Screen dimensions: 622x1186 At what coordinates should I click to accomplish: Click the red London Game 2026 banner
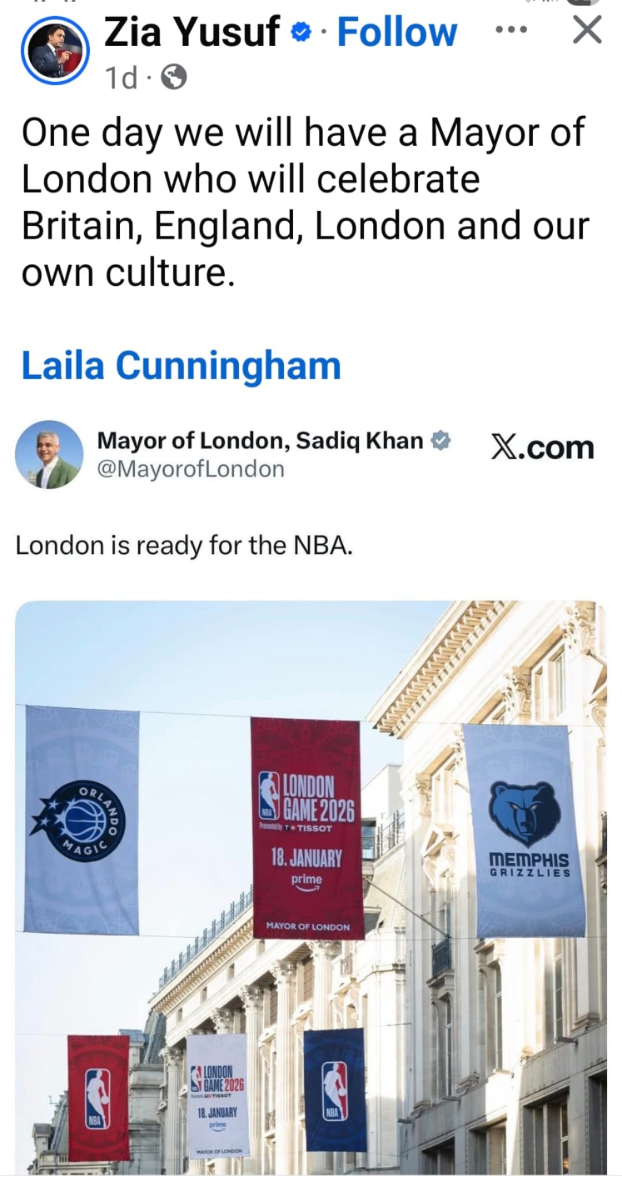coord(307,828)
